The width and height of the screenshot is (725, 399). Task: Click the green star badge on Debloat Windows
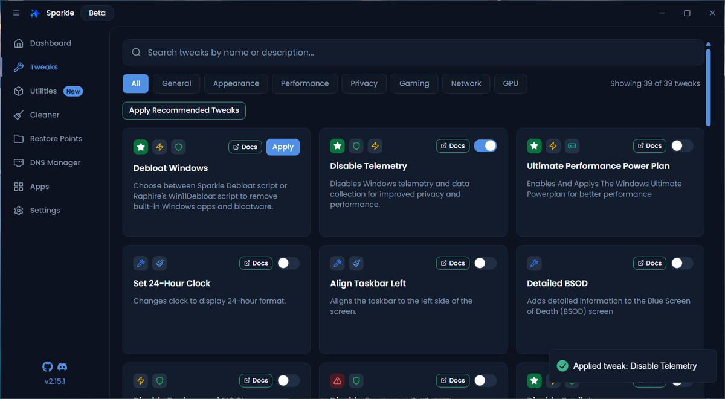pyautogui.click(x=141, y=147)
